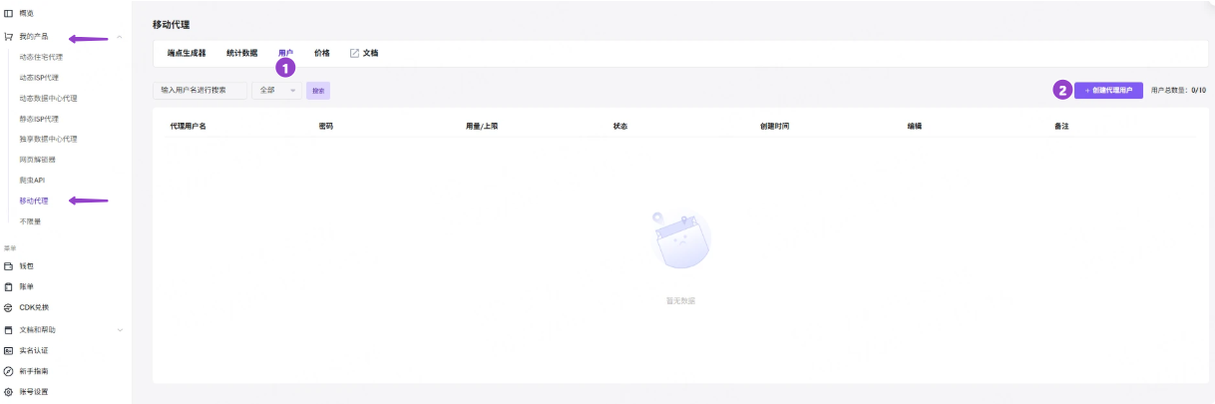This screenshot has height=404, width=1215.
Task: Open 网页解锁器 from the product list
Action: 38,160
